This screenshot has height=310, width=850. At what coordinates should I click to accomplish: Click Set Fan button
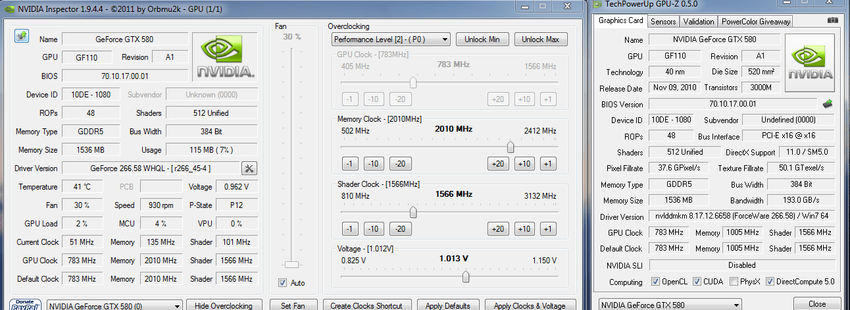tap(293, 305)
